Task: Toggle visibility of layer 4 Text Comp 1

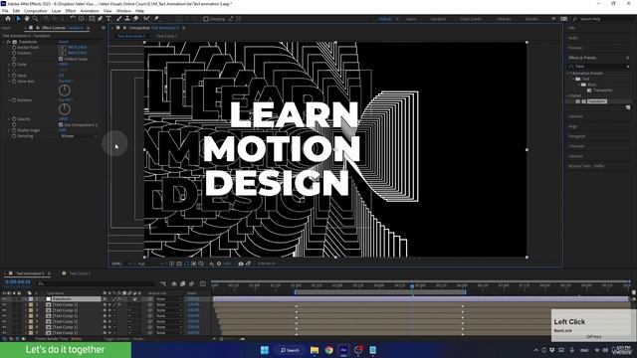Action: point(4,316)
